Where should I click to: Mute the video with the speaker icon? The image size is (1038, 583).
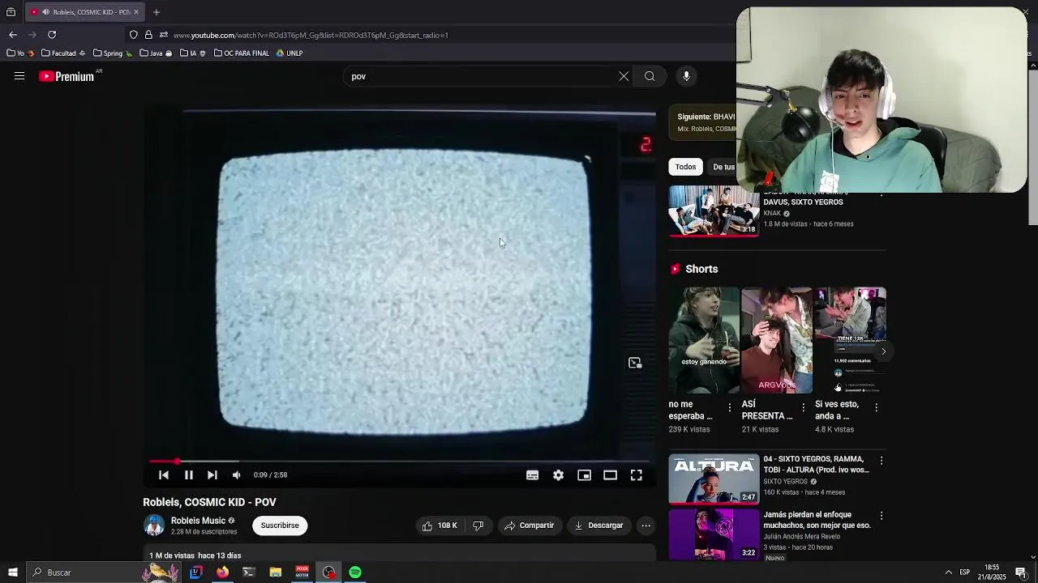point(236,475)
